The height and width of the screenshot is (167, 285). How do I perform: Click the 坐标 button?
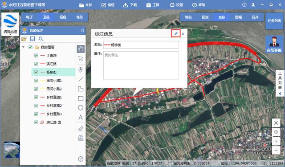(x=222, y=17)
